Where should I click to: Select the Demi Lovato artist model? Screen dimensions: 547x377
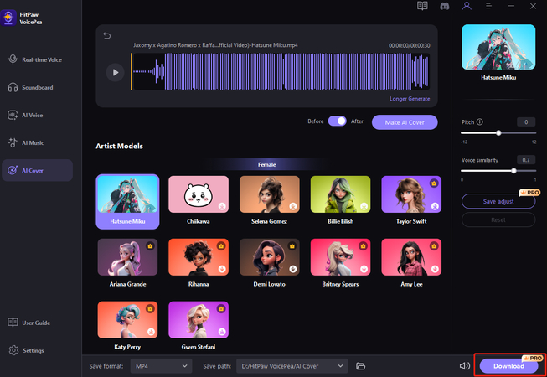[270, 264]
